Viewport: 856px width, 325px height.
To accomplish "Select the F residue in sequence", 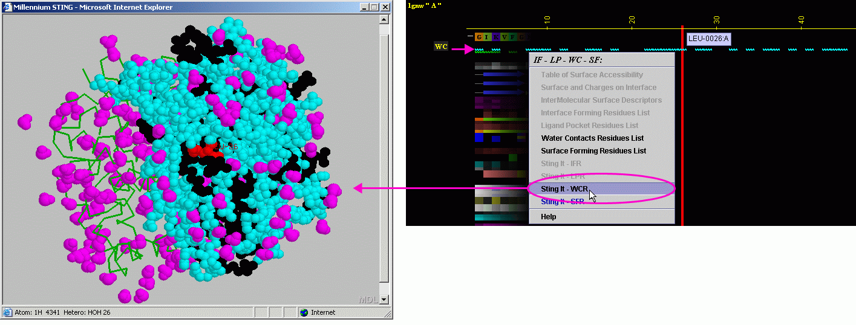I will click(x=513, y=37).
